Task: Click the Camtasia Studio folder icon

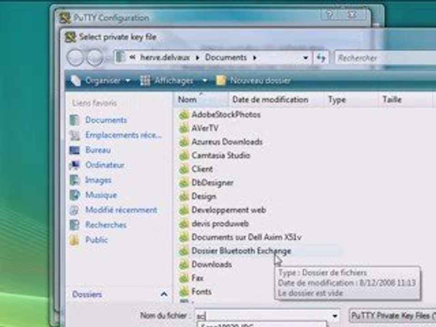Action: 184,155
